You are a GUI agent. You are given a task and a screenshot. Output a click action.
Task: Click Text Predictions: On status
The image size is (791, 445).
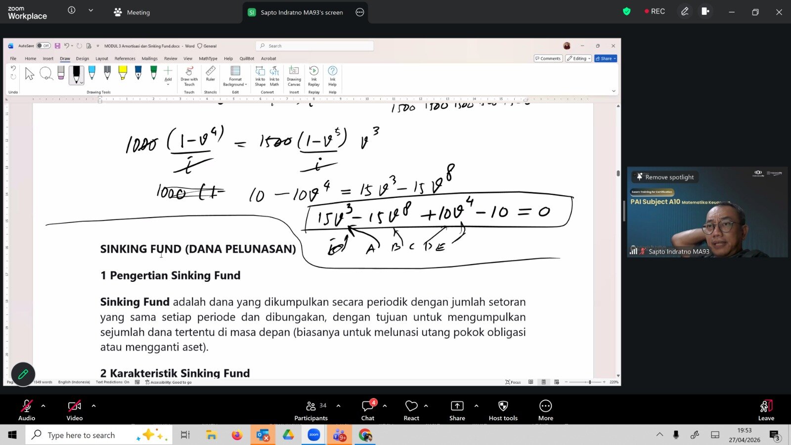[112, 382]
